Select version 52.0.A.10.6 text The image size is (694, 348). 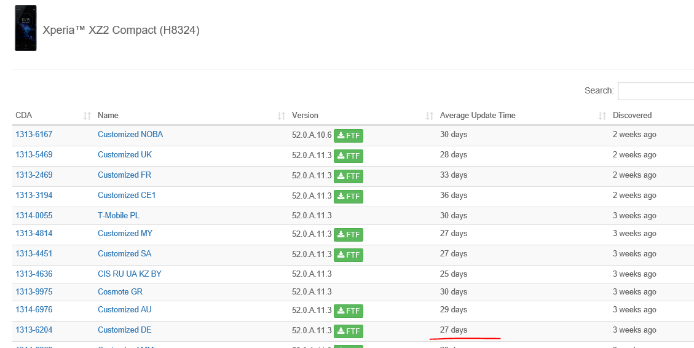(x=312, y=135)
